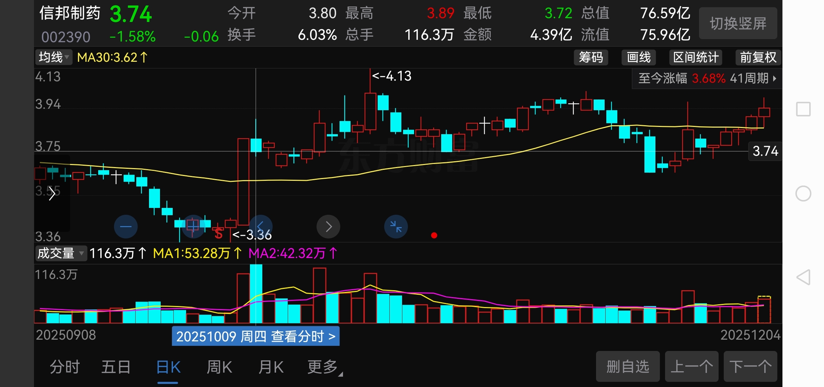Click the plus zoom-in chart button

pyautogui.click(x=193, y=226)
